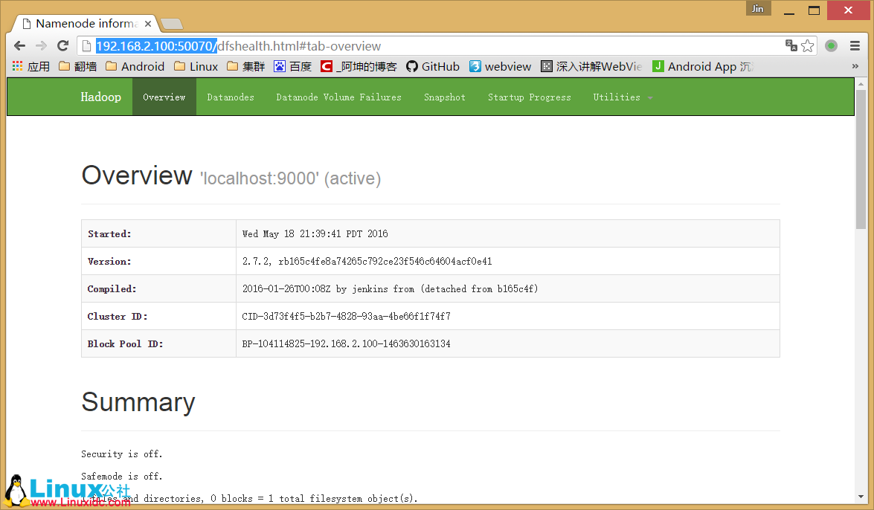Open the GitHub bookmark
The width and height of the screenshot is (874, 510).
(x=433, y=66)
